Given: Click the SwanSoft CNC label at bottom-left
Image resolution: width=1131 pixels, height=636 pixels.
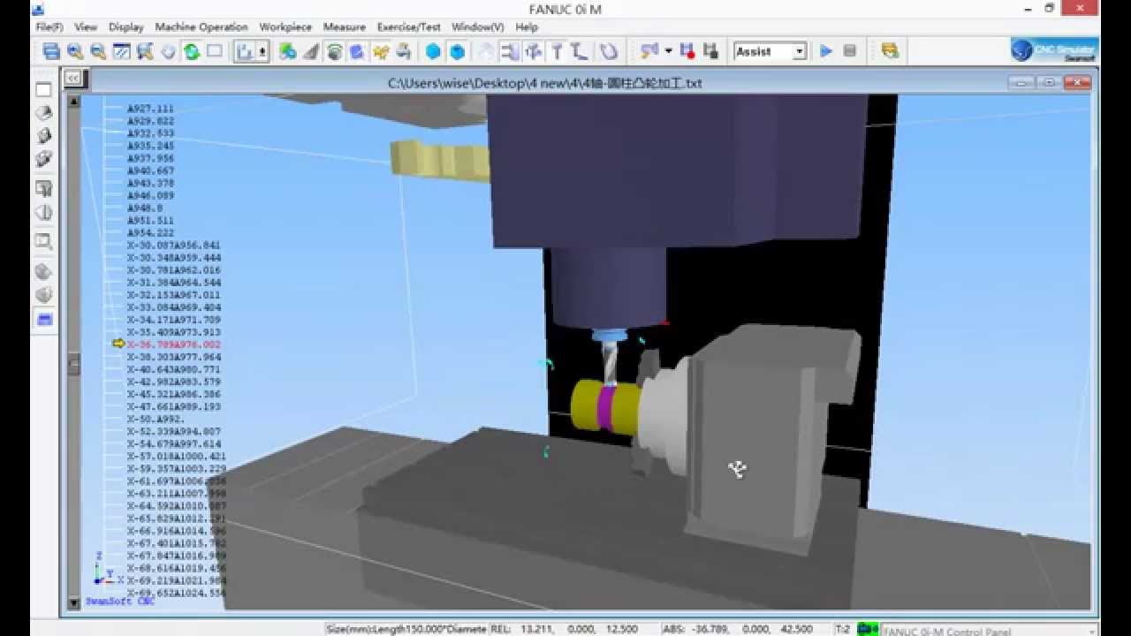Looking at the screenshot, I should tap(120, 602).
